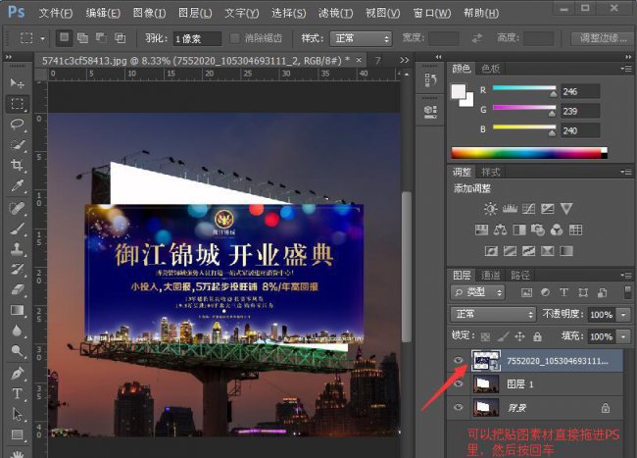This screenshot has width=637, height=458.
Task: Add a Brightness/Contrast adjustment
Action: click(490, 209)
